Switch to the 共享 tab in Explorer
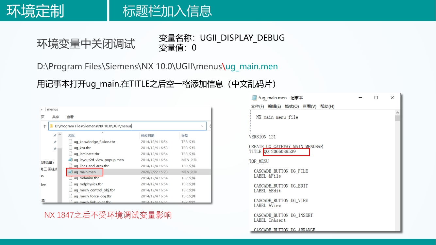This screenshot has height=245, width=436. 56,117
